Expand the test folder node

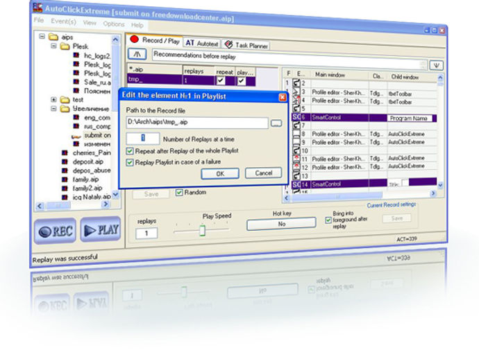(x=53, y=99)
